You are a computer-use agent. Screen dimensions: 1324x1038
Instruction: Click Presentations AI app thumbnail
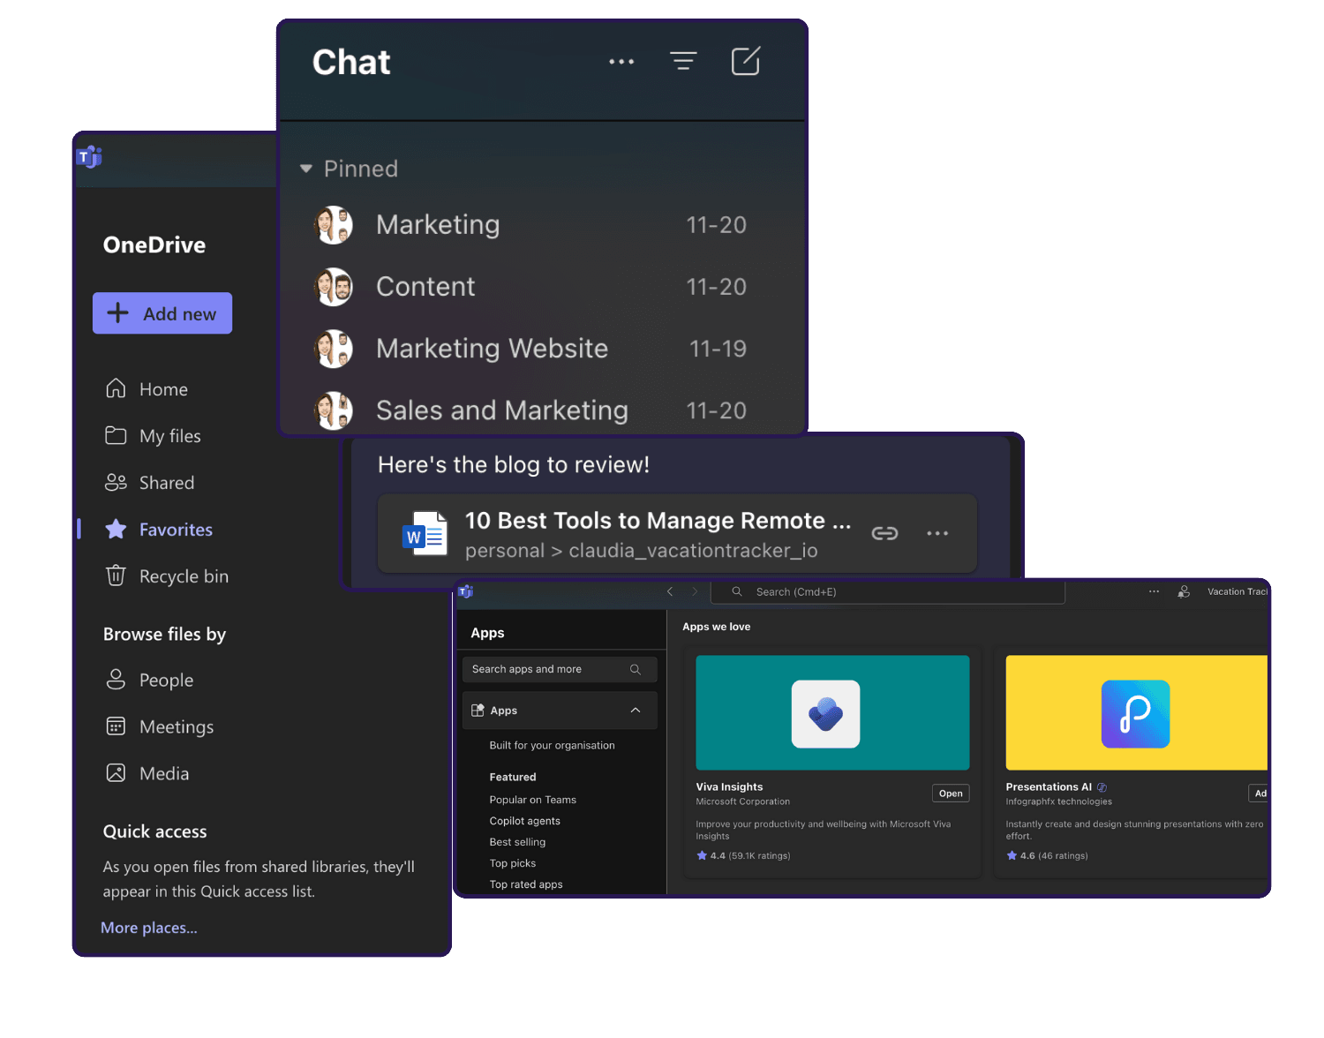[x=1137, y=712]
